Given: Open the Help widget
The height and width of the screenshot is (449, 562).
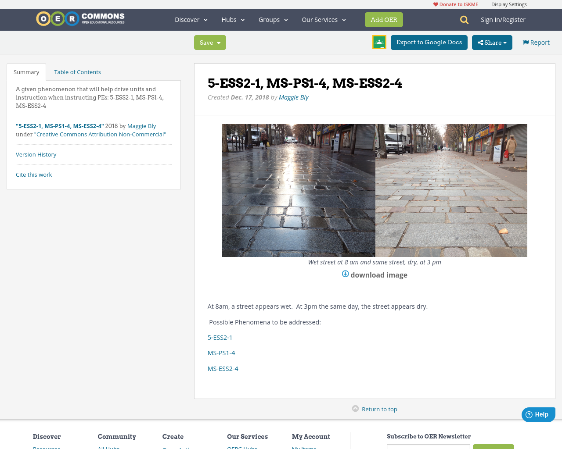Looking at the screenshot, I should pyautogui.click(x=538, y=414).
